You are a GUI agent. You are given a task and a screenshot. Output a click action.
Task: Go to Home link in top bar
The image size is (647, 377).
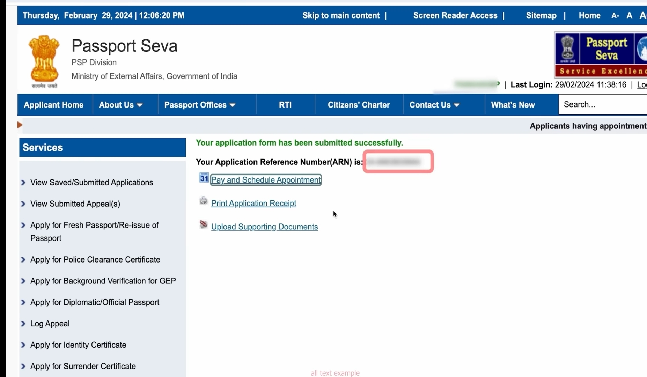(589, 15)
